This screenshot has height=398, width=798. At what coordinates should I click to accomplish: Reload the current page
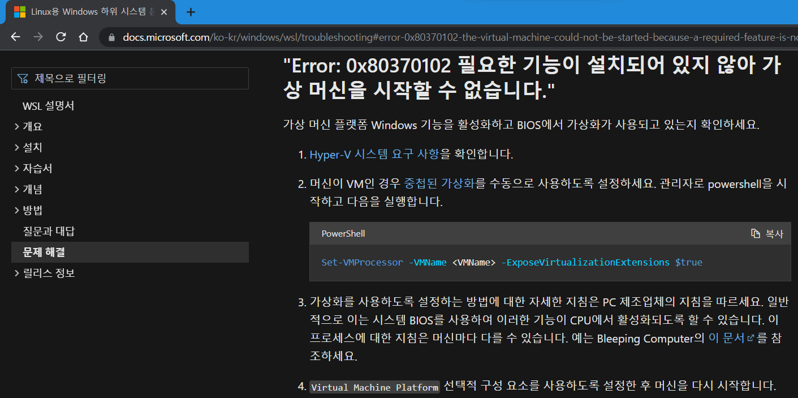pos(61,37)
